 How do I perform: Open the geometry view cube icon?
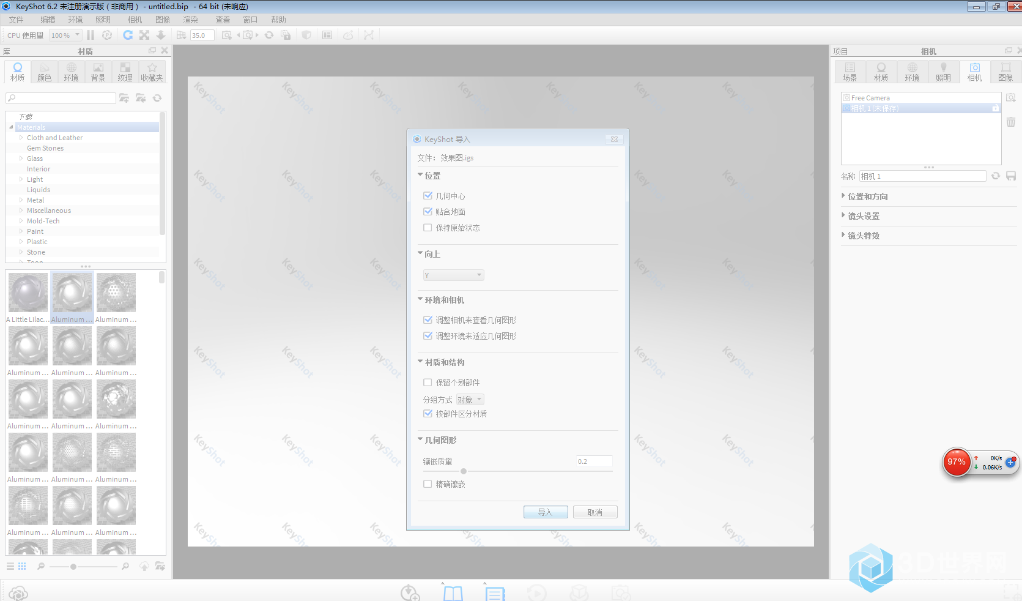[306, 35]
